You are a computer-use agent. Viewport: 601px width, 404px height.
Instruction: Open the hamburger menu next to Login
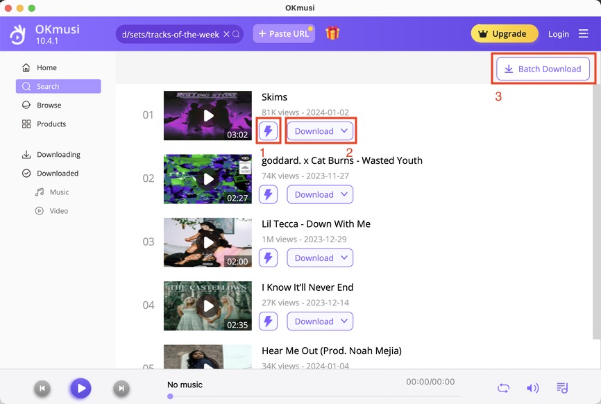pos(585,33)
